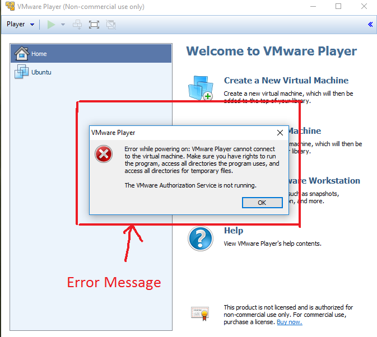Screen dimensions: 377x337
Task: Click OK in the error dialog
Action: (x=262, y=203)
